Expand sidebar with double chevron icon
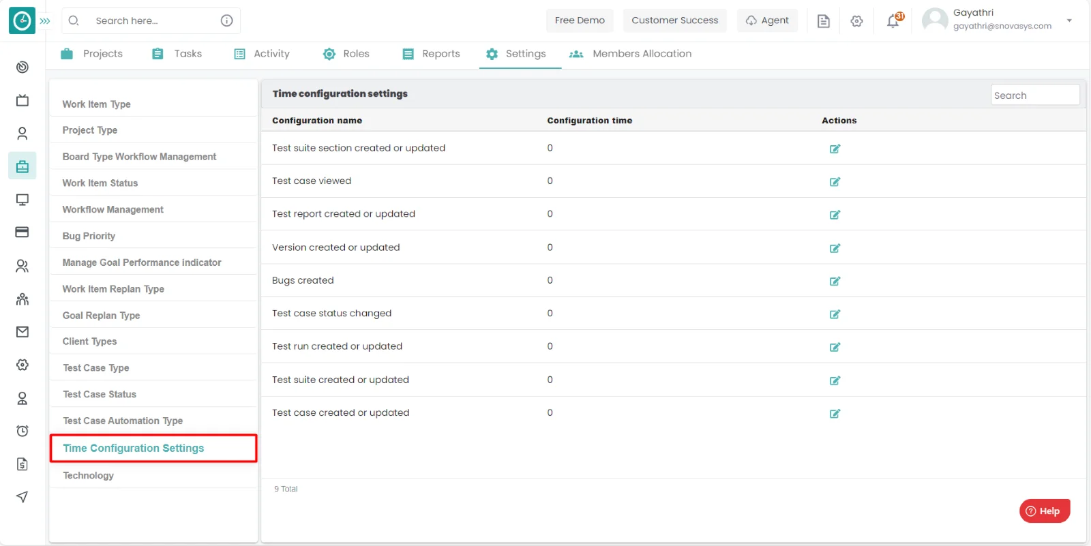The width and height of the screenshot is (1091, 546). (x=45, y=21)
